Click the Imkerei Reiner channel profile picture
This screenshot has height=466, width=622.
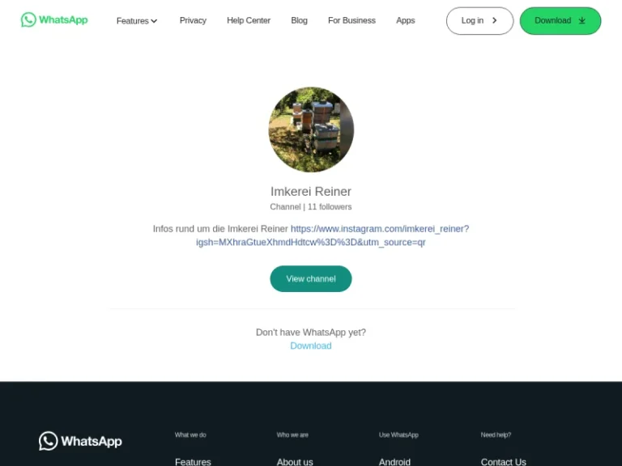[x=311, y=129]
